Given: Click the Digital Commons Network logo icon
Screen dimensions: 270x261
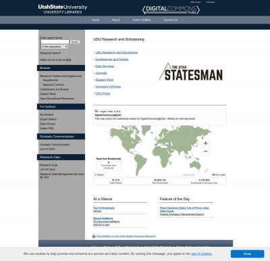Looking at the screenshot, I should point(94,236).
